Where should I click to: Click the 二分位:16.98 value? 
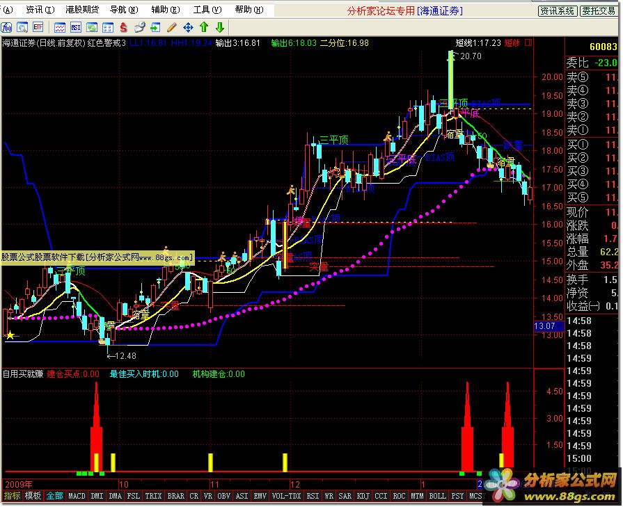point(345,43)
